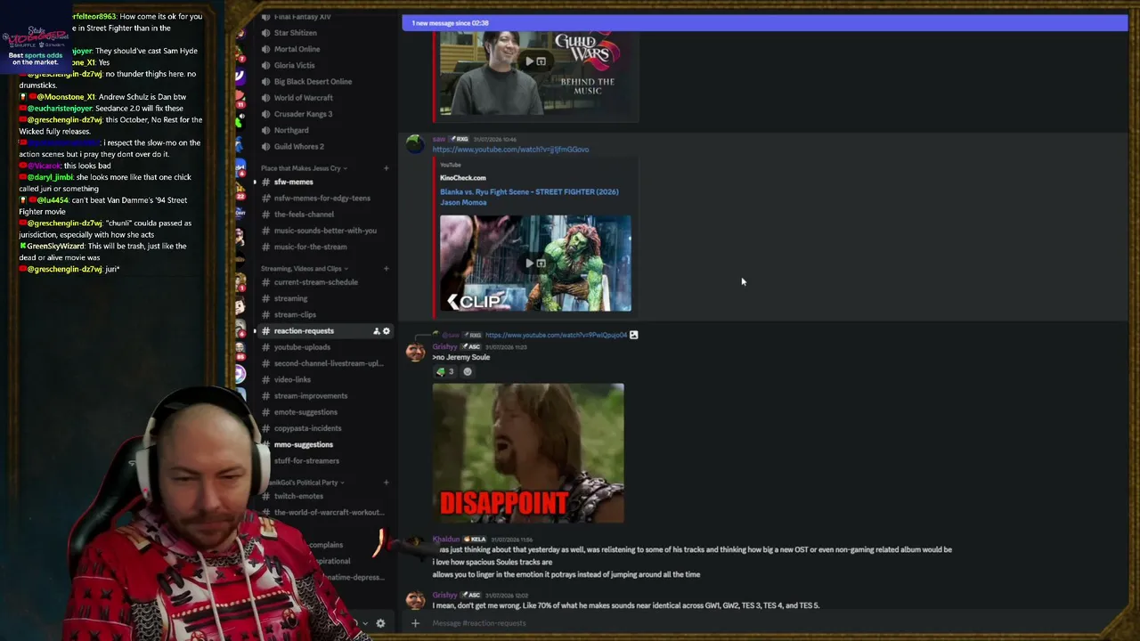Open the sfw-memes channel
Screen dimensions: 1140x641
pos(294,182)
